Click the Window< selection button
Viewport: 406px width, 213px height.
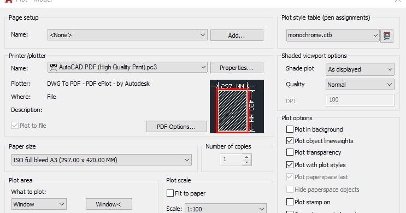click(109, 204)
